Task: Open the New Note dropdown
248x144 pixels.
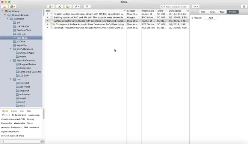Action: 68,6
